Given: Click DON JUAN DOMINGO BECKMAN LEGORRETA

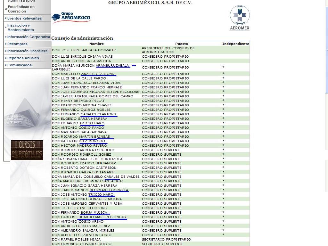Looking at the screenshot, I should 90,190.
